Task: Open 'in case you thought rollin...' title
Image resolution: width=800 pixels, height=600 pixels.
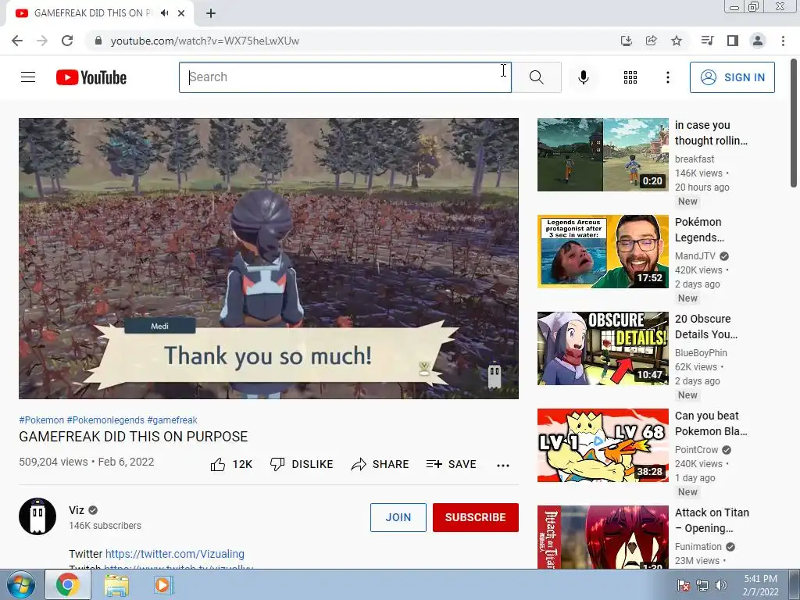Action: tap(711, 133)
